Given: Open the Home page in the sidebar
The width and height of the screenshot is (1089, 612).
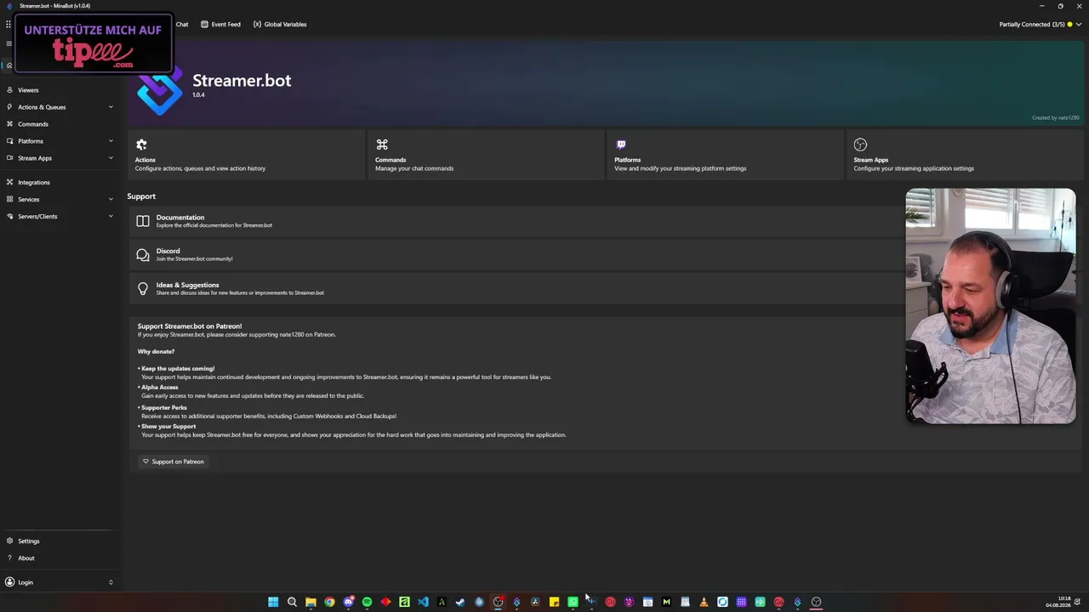Looking at the screenshot, I should click(x=9, y=65).
